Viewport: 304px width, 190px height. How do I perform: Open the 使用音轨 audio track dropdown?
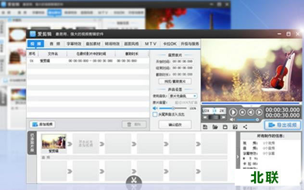point(183,96)
